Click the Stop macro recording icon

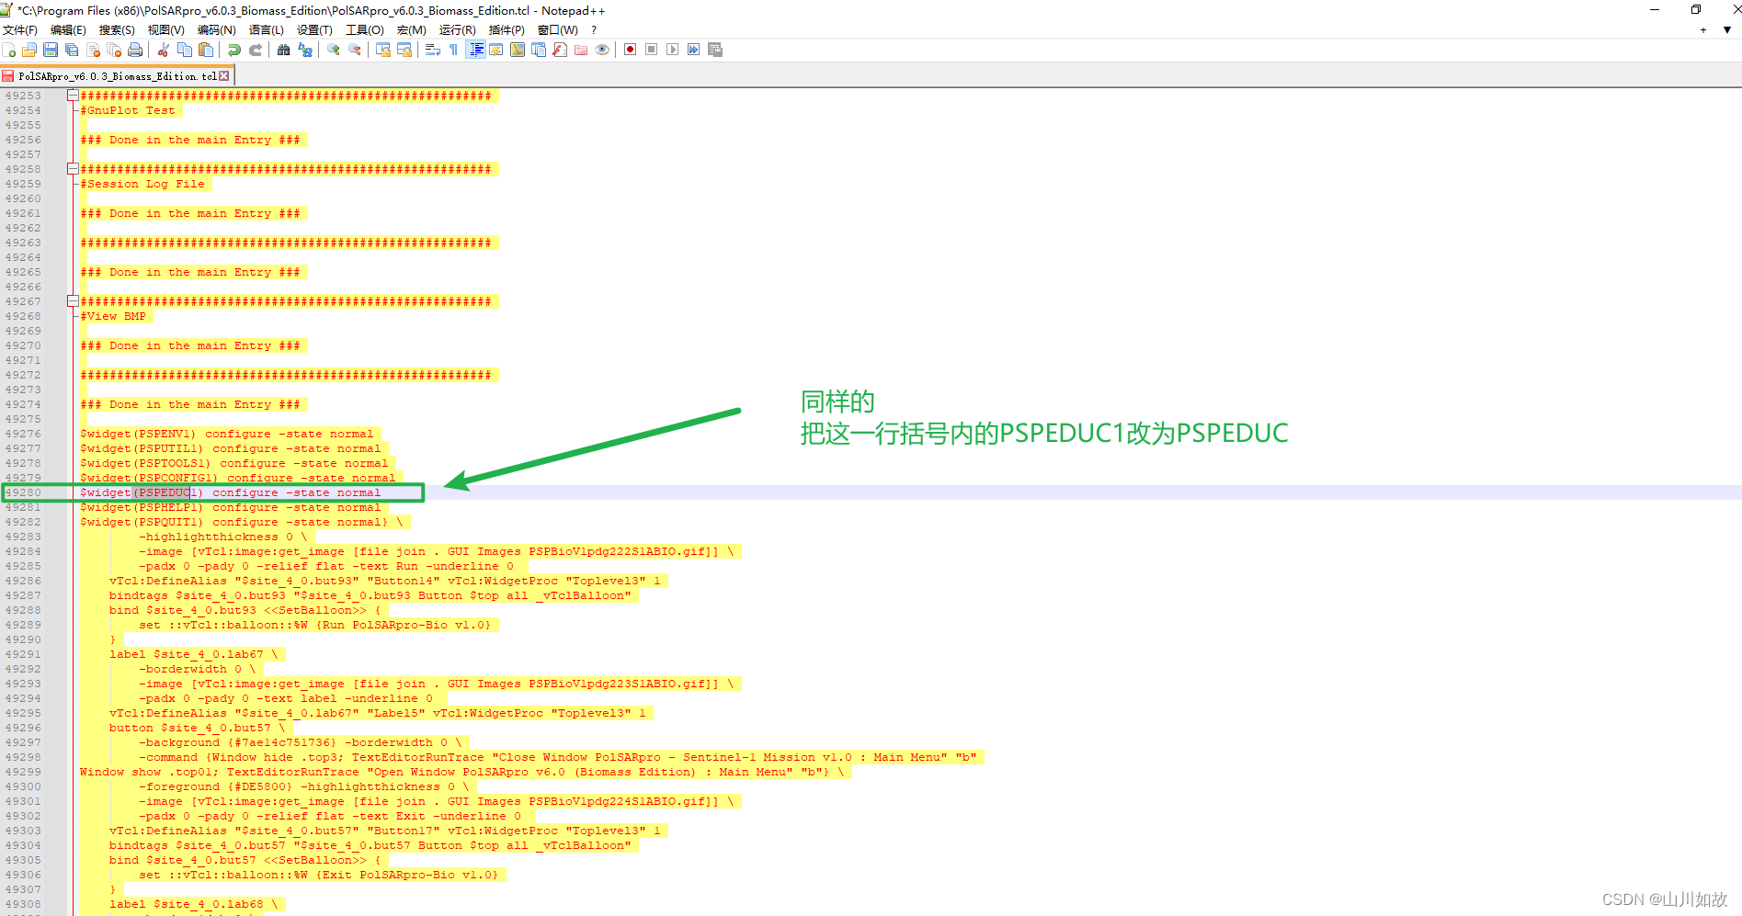[x=652, y=50]
